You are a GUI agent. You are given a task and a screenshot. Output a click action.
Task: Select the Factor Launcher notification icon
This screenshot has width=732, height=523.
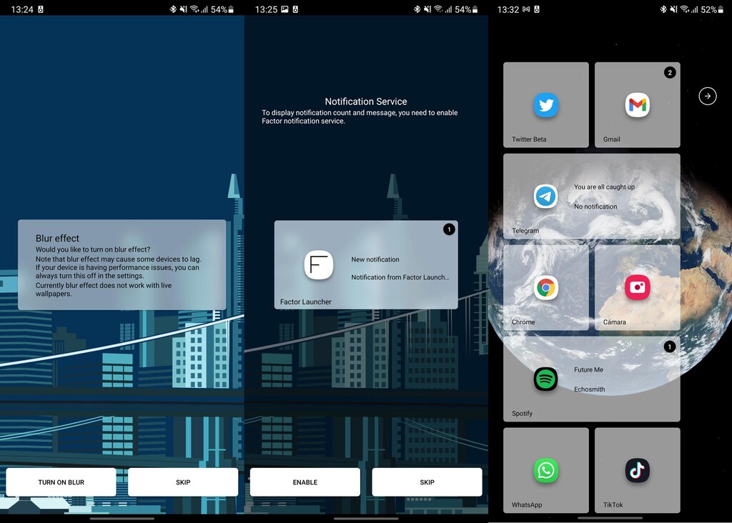tap(318, 266)
